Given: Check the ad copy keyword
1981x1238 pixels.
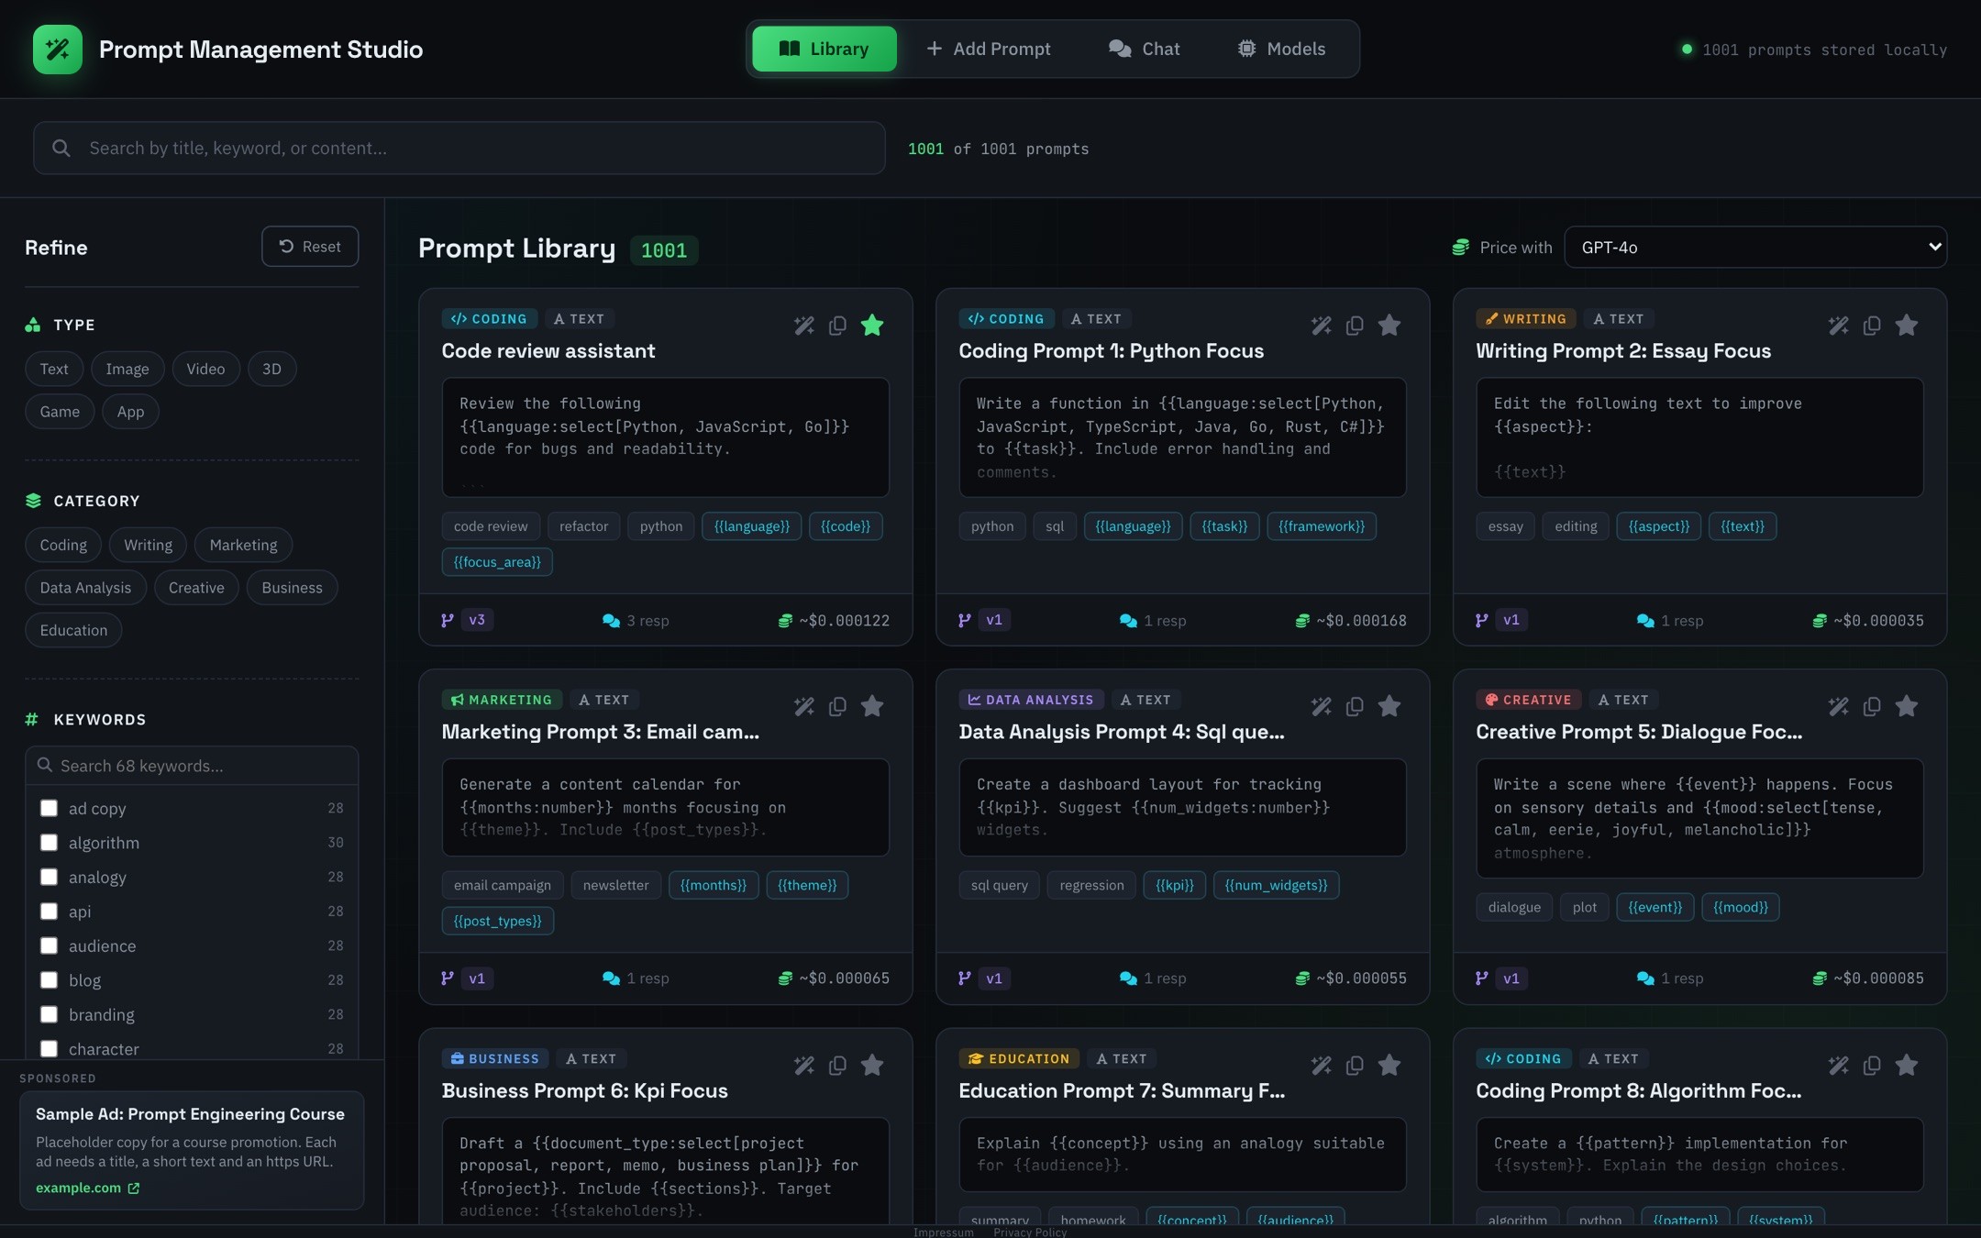Looking at the screenshot, I should pyautogui.click(x=49, y=808).
